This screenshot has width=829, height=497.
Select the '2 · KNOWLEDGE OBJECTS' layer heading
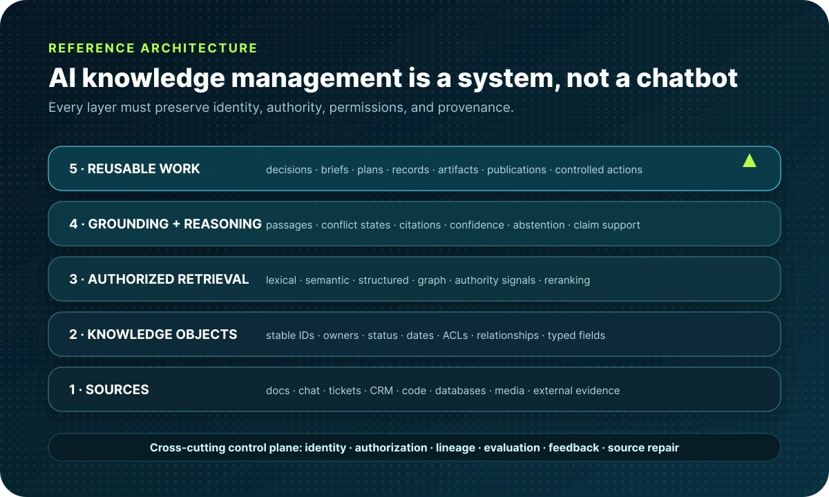coord(153,334)
